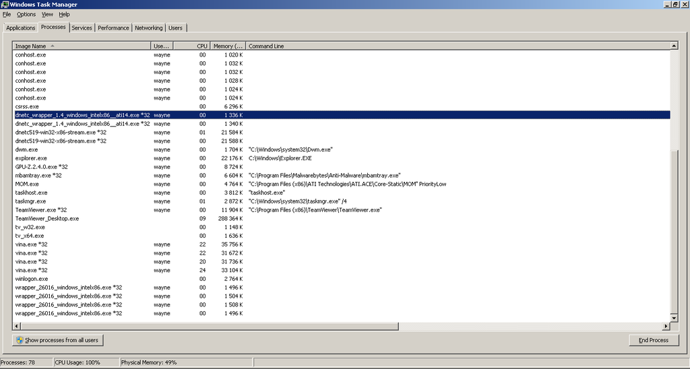Screen dimensions: 690x369
Task: Select mbamtray.exe *32 process
Action: (x=342, y=176)
